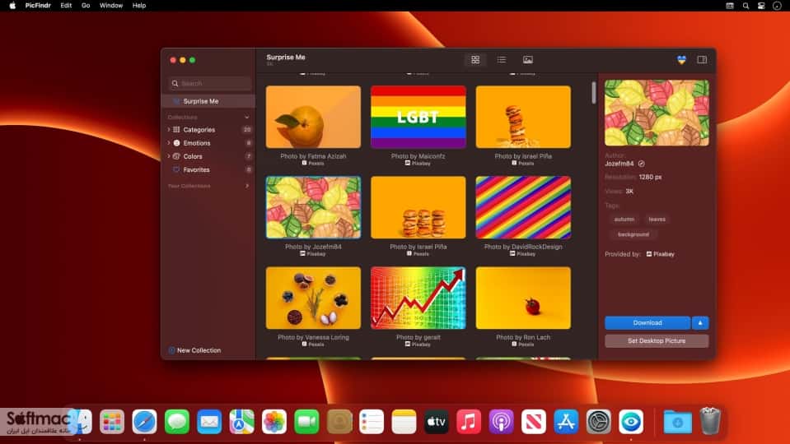Open Launchpad from the Dock
Image resolution: width=790 pixels, height=444 pixels.
pos(112,421)
